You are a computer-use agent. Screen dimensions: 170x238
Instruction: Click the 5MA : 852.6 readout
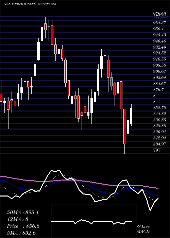21,233
